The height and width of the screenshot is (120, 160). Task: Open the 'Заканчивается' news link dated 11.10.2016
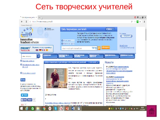(119, 77)
